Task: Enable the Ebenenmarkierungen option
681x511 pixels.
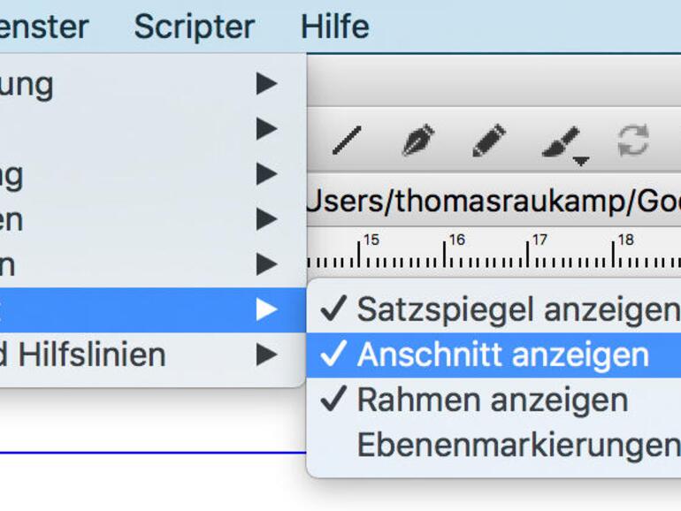Action: click(517, 445)
